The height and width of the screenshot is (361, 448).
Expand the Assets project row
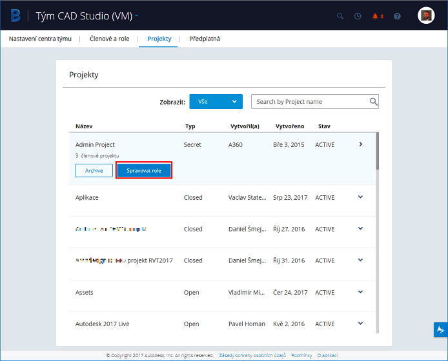pos(360,292)
